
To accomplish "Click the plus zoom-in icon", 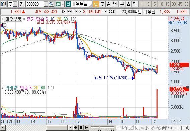I will point(181,128).
